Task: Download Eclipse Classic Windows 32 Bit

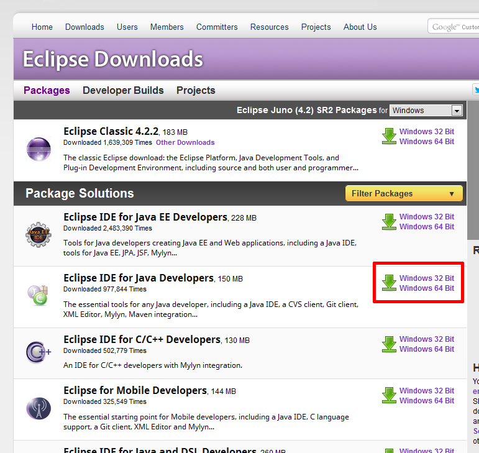Action: (x=427, y=131)
